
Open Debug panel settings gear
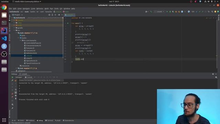(213, 74)
